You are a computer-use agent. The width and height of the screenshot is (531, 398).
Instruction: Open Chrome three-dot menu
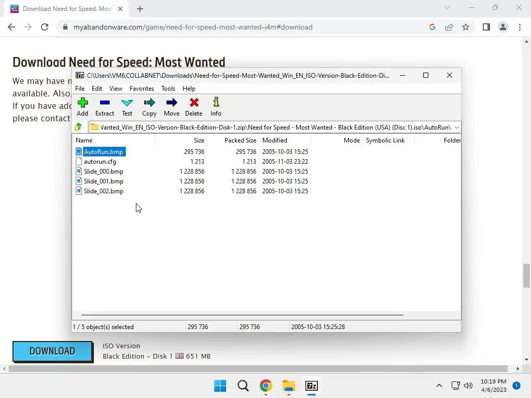[x=520, y=27]
